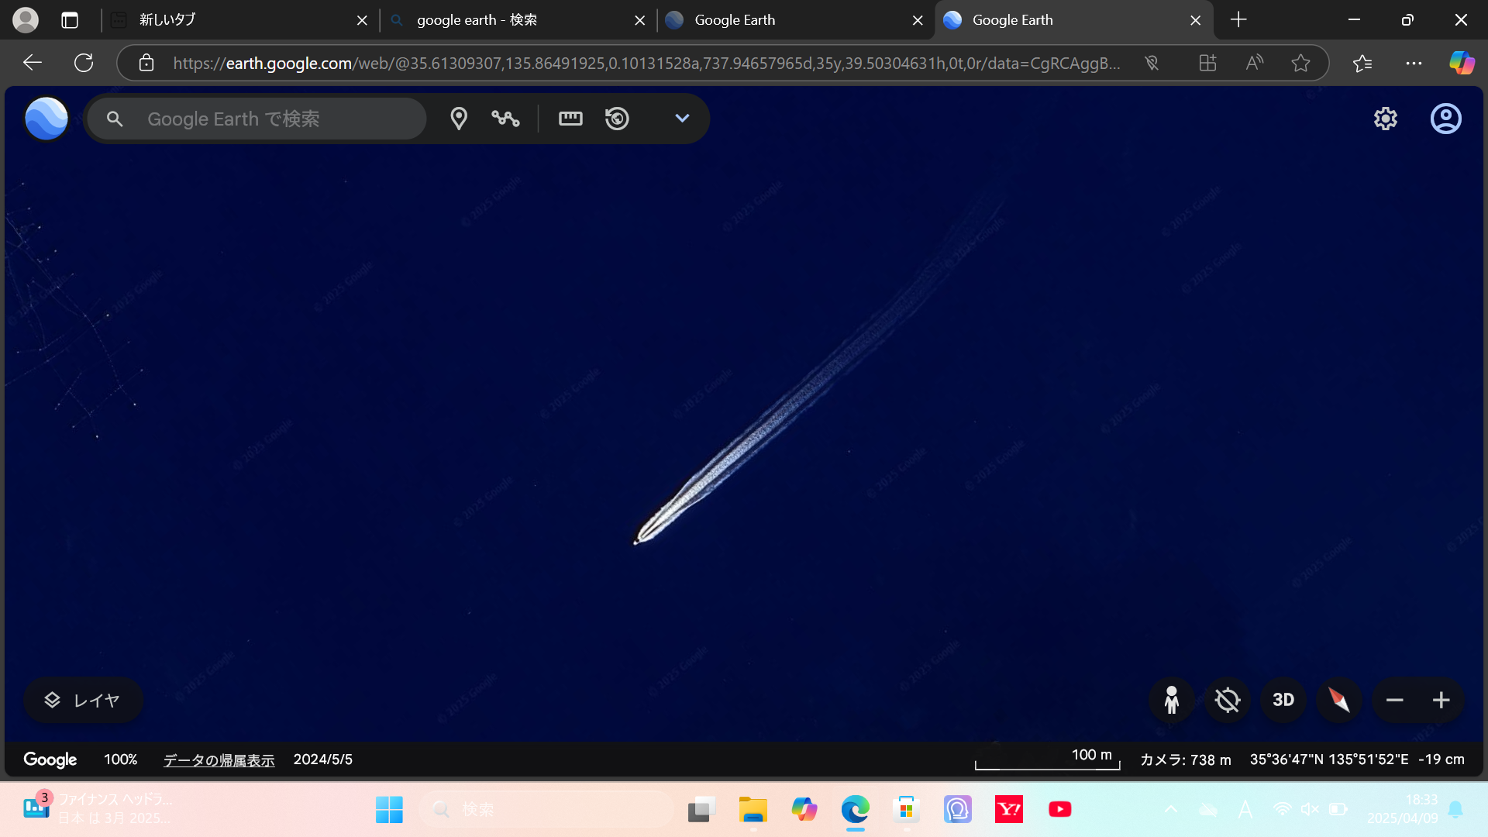Add a placemark with the pin icon

pos(459,119)
